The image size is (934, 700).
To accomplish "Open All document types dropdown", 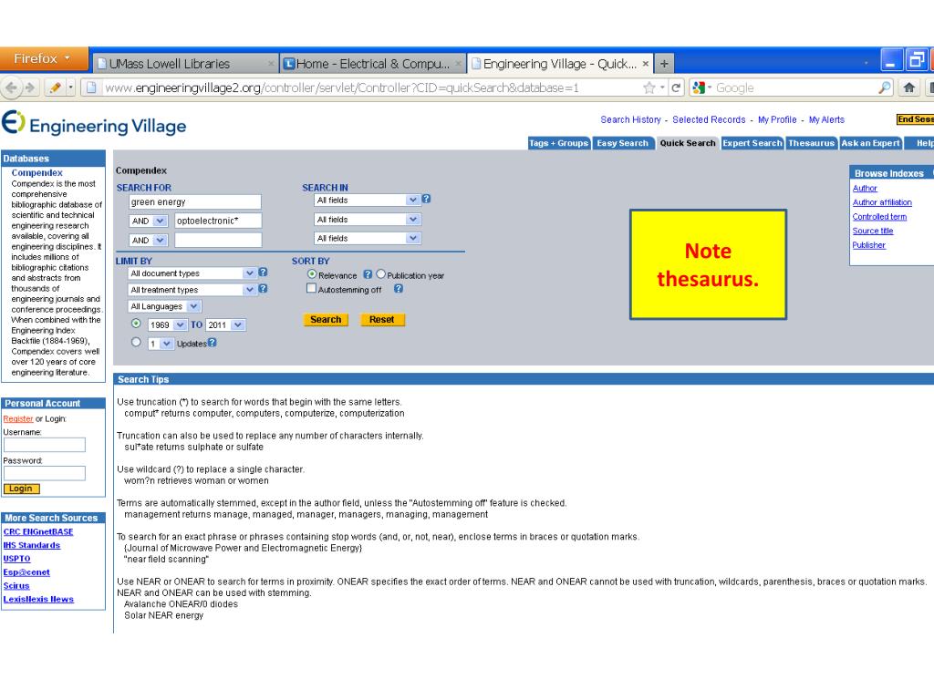I will 192,273.
